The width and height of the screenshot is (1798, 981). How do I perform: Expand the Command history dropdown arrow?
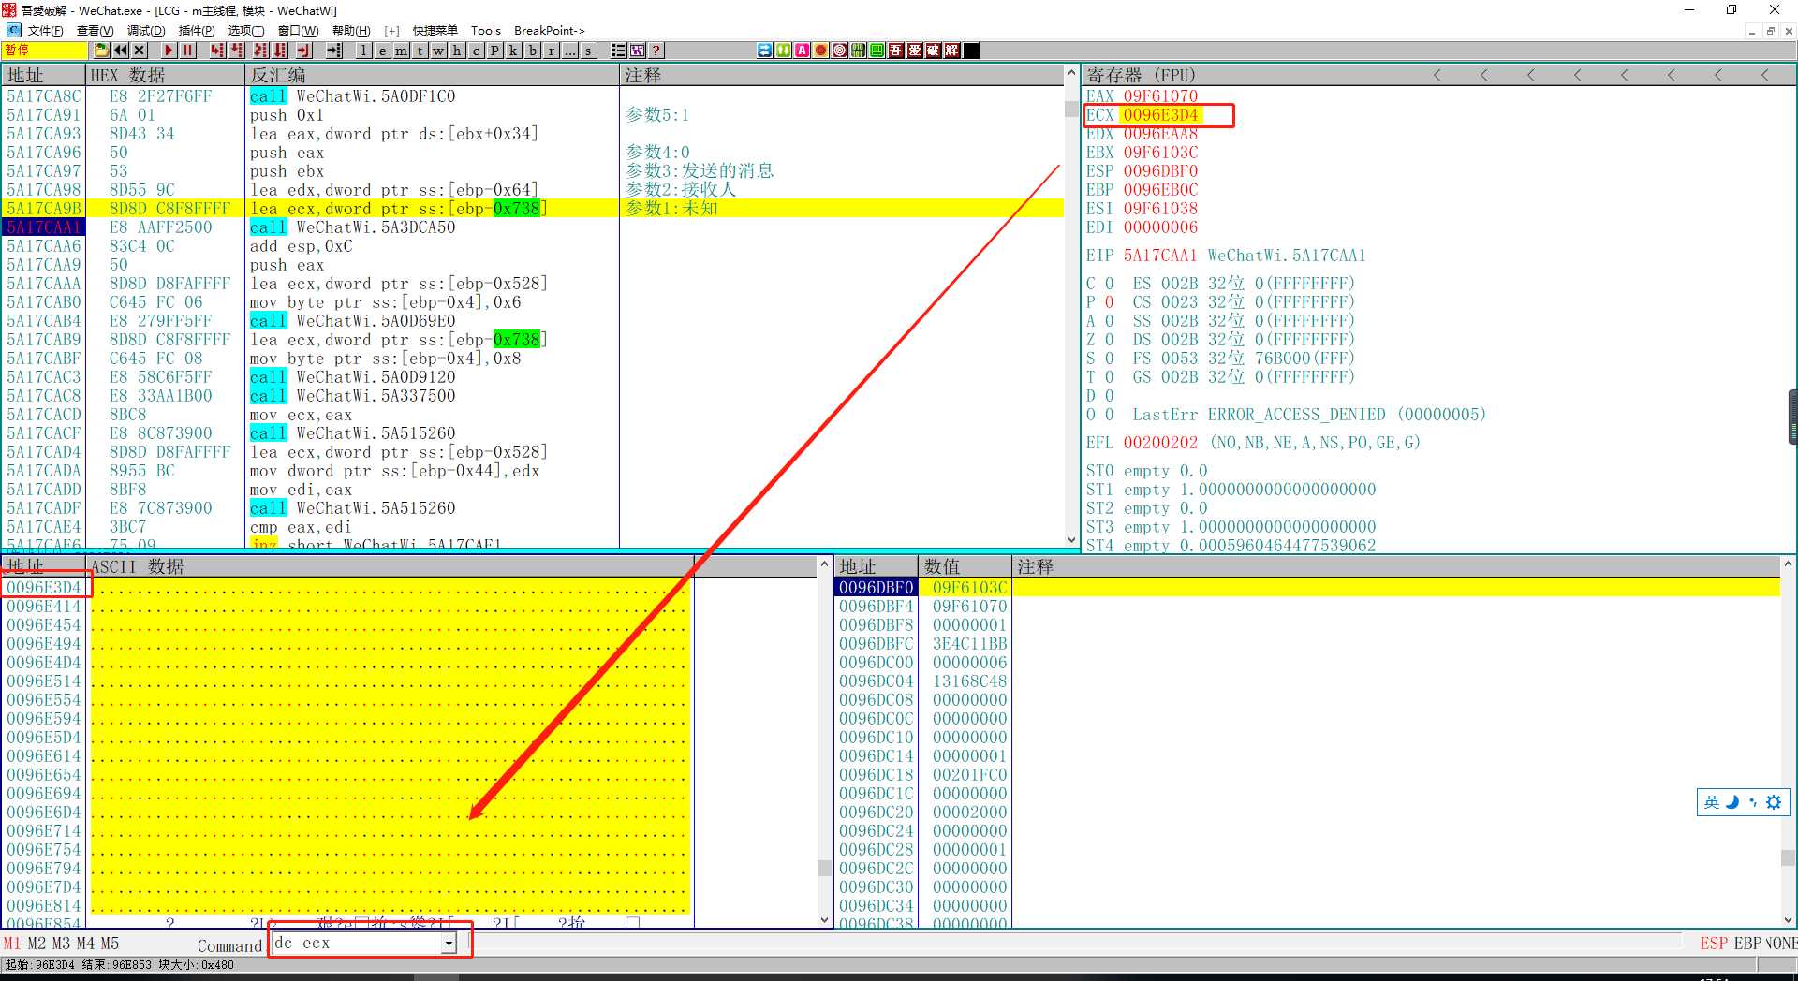449,944
